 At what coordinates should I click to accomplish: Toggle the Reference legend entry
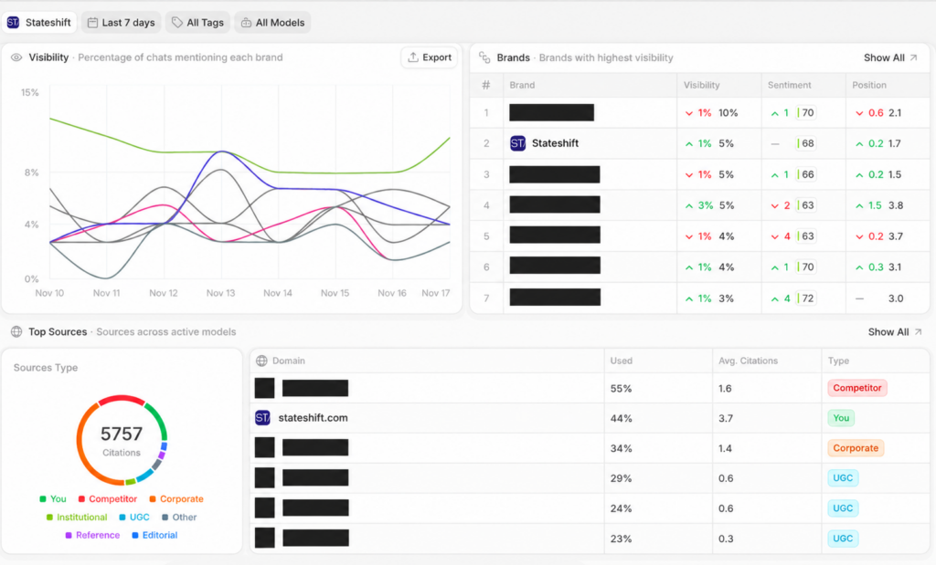click(x=92, y=535)
